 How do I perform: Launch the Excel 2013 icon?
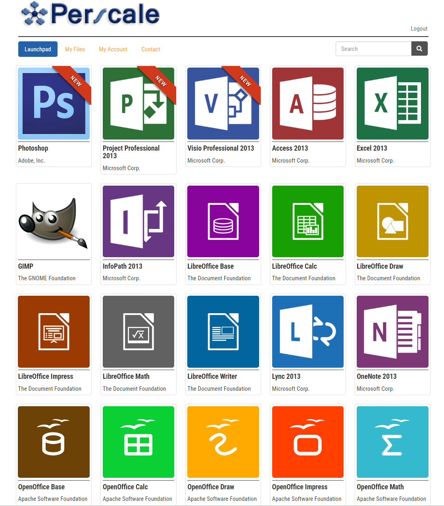[392, 103]
